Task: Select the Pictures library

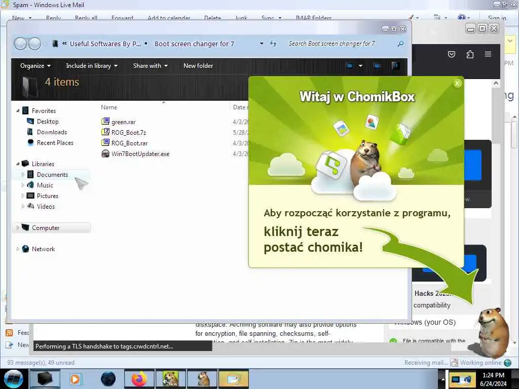Action: [47, 196]
